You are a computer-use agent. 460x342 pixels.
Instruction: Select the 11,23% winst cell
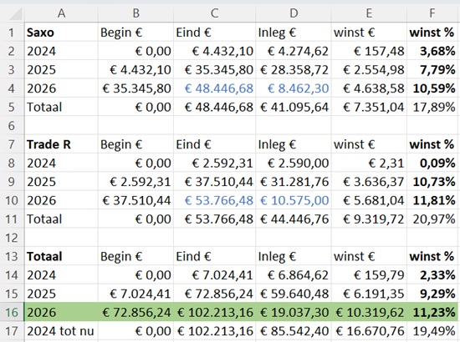click(x=432, y=312)
